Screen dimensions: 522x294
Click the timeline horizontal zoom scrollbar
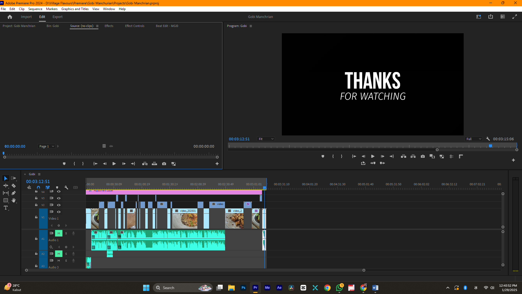pos(195,270)
